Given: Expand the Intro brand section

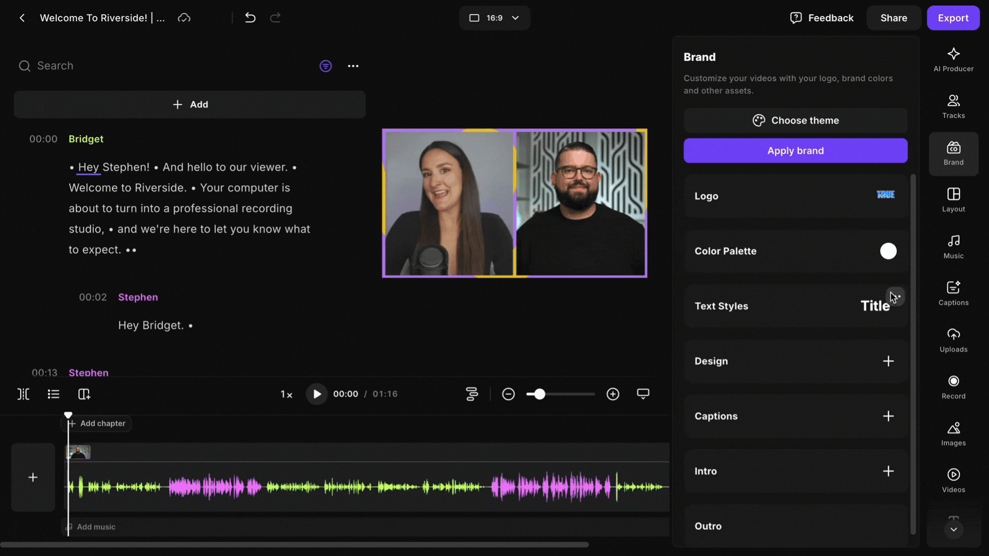Looking at the screenshot, I should click(x=888, y=472).
